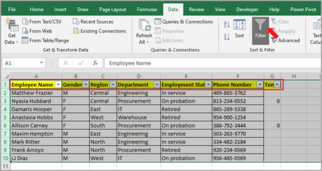
Task: Select cell Maxim Hampton
Action: point(36,134)
